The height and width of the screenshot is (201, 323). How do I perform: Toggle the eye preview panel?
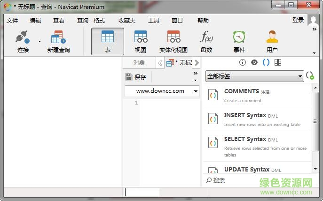tap(254, 62)
